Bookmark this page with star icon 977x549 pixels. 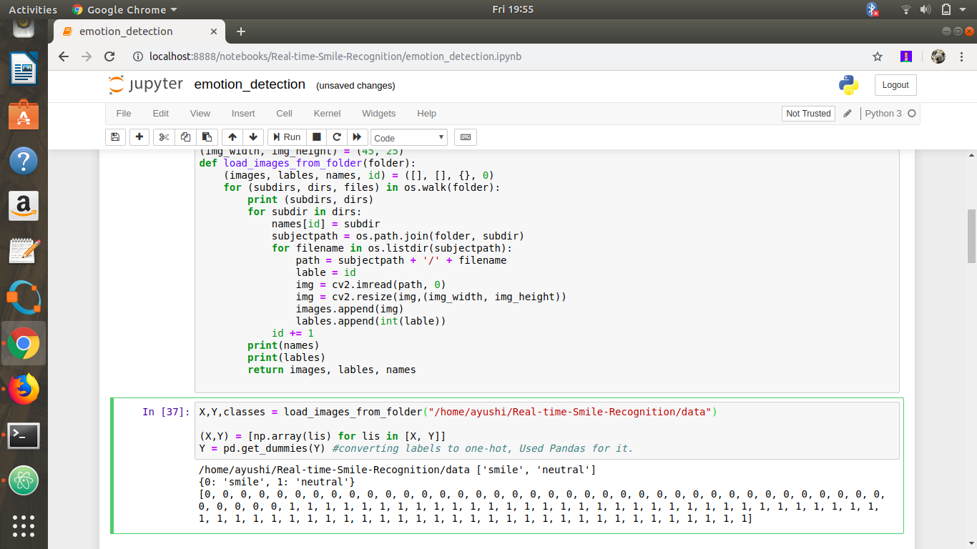pyautogui.click(x=877, y=56)
